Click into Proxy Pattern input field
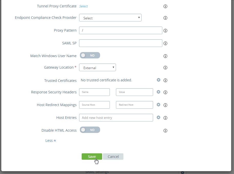The image size is (234, 174). [121, 30]
